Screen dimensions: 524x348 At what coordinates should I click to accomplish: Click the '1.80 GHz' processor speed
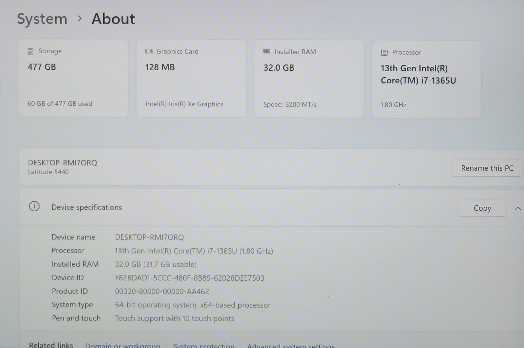click(x=393, y=105)
